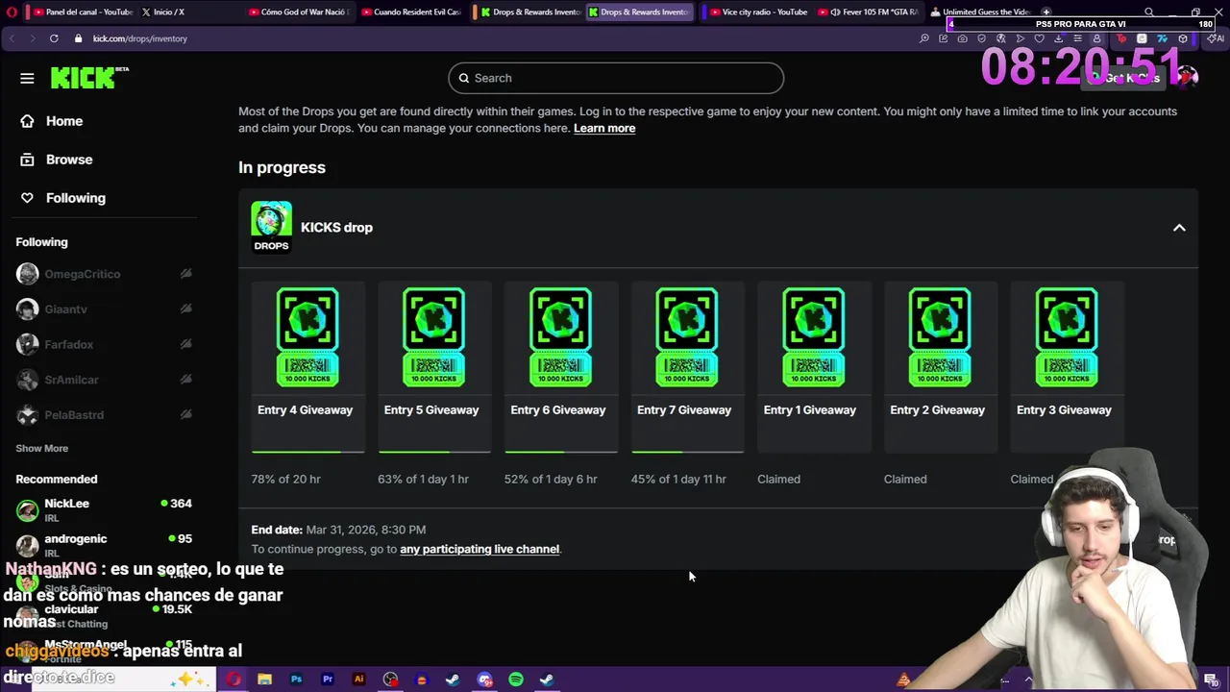Open androgenic recommended channel
1230x692 pixels.
coord(104,545)
